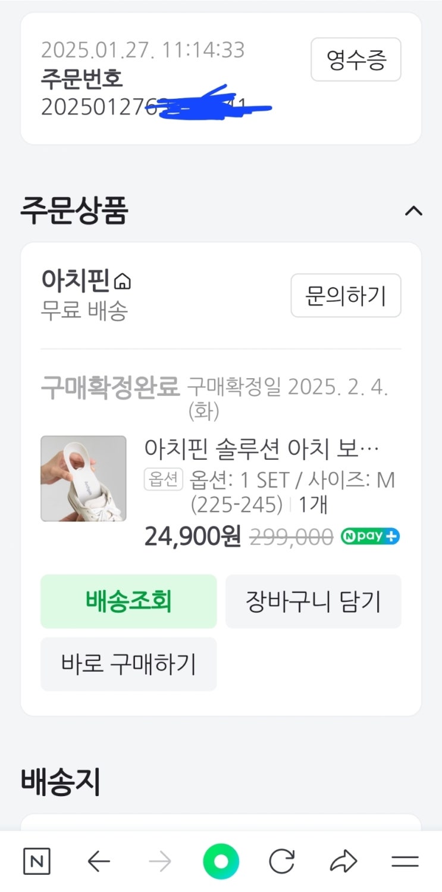Tap the green circle Naver search button
This screenshot has width=442, height=892.
pyautogui.click(x=221, y=861)
